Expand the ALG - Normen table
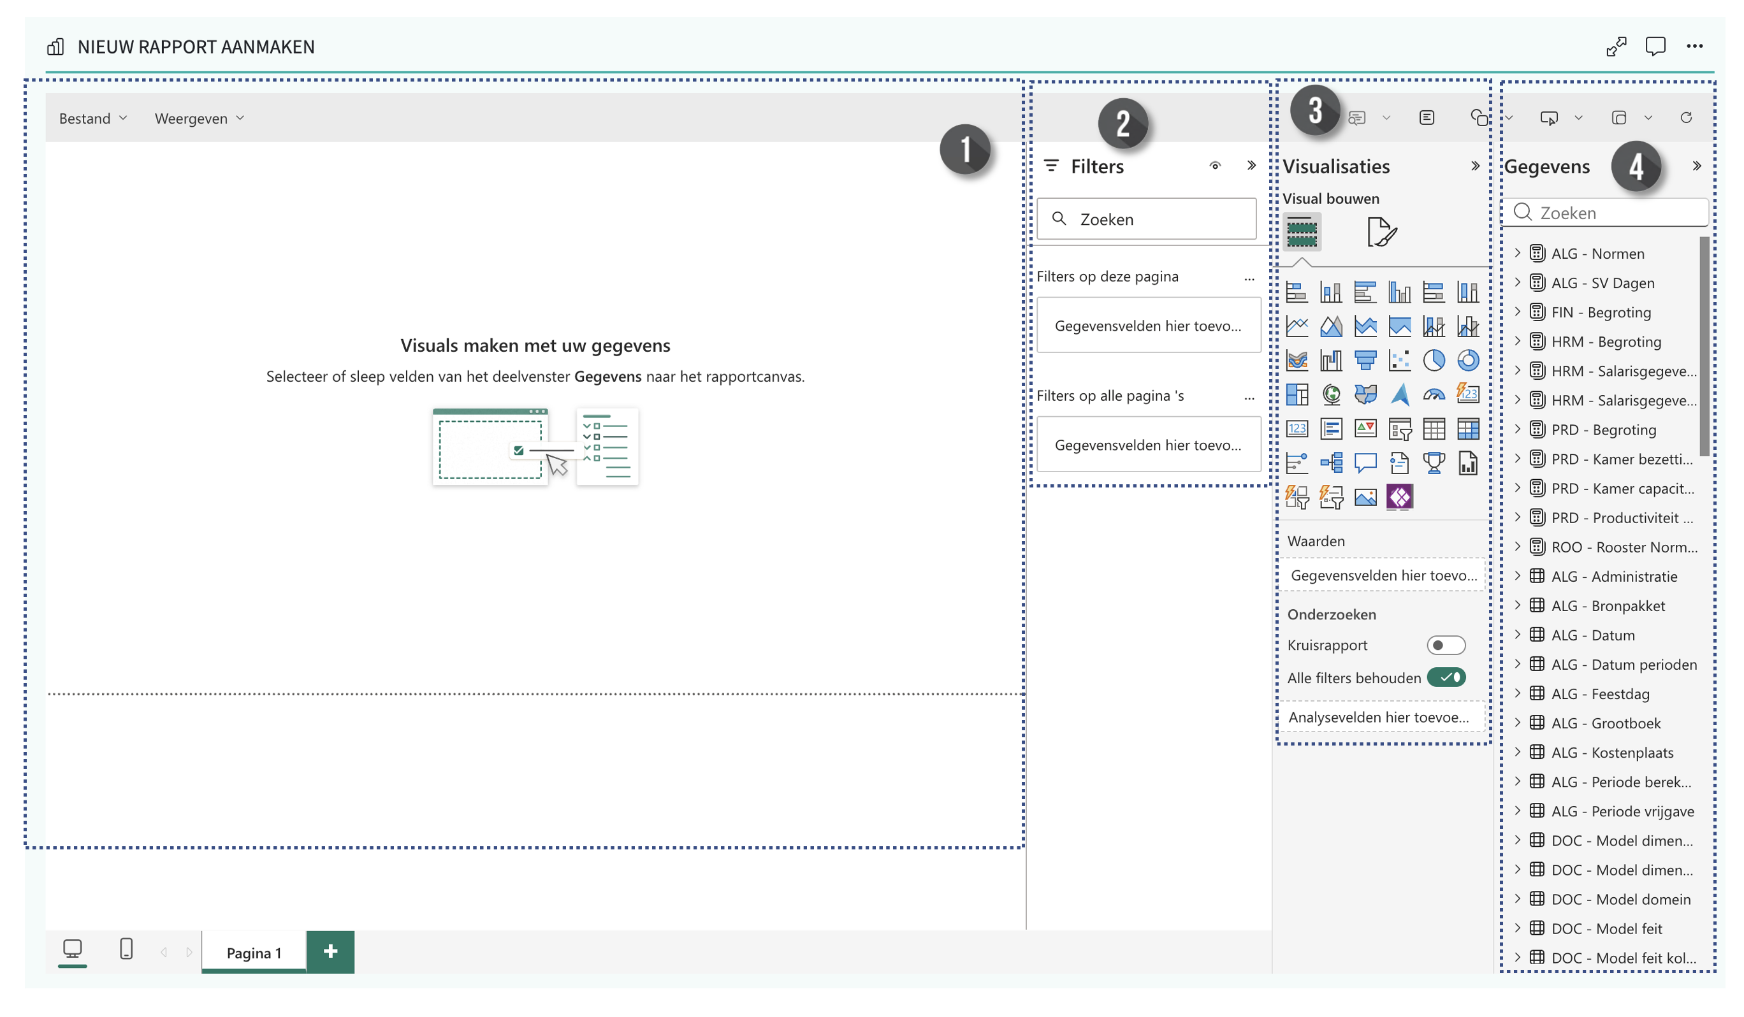 click(x=1517, y=253)
